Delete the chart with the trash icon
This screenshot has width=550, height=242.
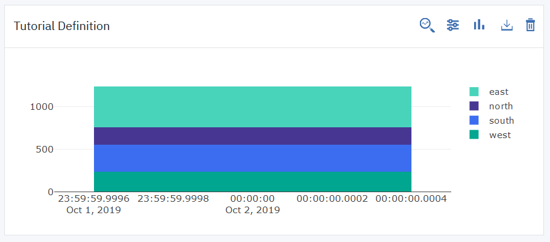point(530,25)
